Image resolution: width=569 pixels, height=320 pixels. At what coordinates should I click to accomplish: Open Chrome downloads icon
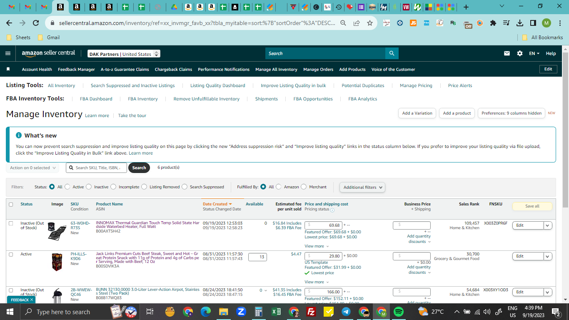[x=520, y=23]
